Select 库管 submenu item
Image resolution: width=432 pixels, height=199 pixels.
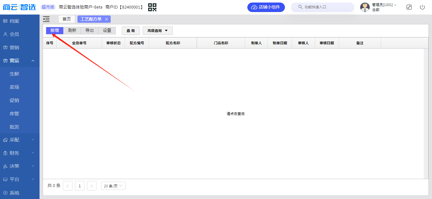pyautogui.click(x=20, y=114)
